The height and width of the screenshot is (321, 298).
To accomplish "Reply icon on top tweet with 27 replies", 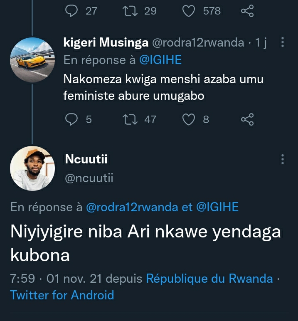I will (x=72, y=11).
